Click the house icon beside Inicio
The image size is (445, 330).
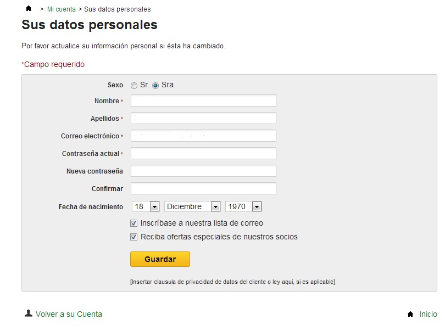coord(410,314)
